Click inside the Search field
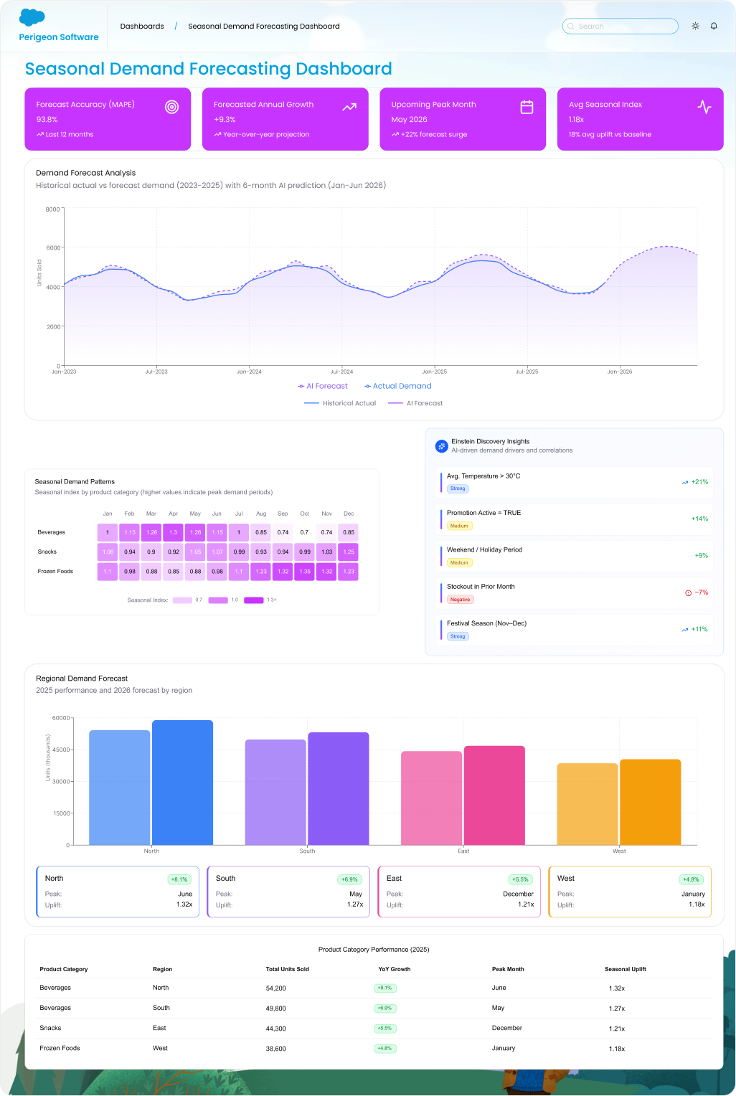 620,26
